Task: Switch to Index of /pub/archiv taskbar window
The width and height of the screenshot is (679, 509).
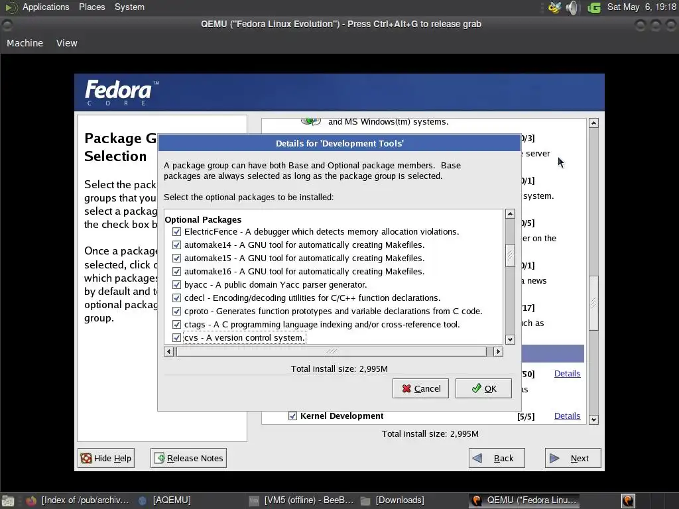Action: tap(78, 500)
